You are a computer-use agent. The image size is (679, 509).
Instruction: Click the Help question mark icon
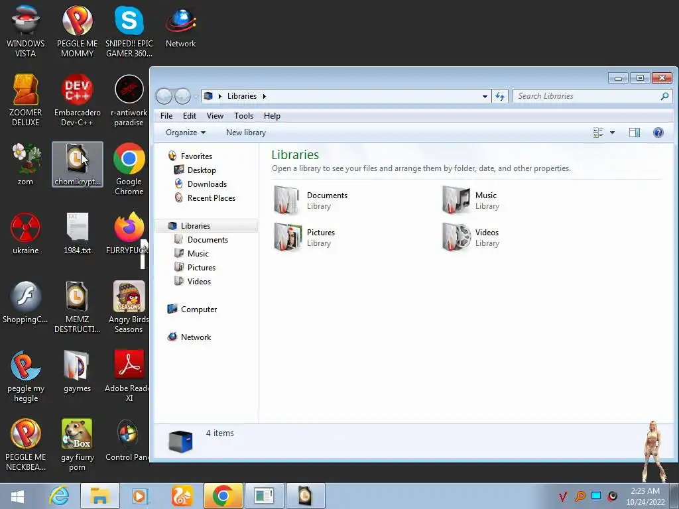click(658, 133)
